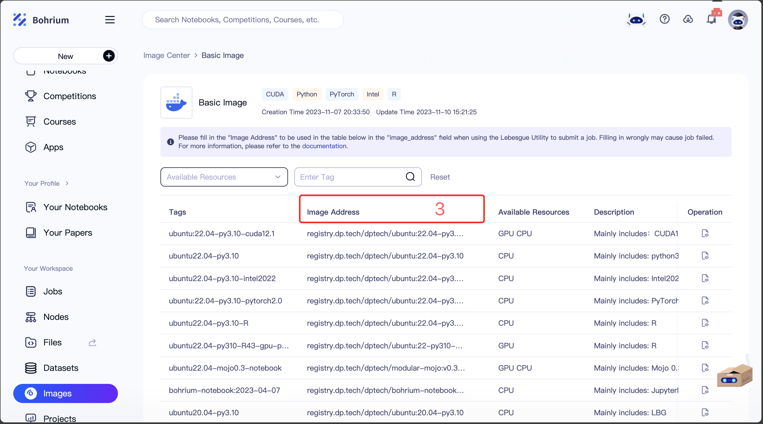Open the notifications bell
This screenshot has height=424, width=763.
[711, 19]
